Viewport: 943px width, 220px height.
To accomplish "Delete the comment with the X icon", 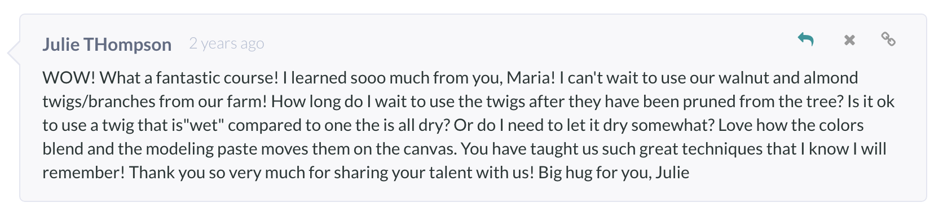I will coord(849,39).
